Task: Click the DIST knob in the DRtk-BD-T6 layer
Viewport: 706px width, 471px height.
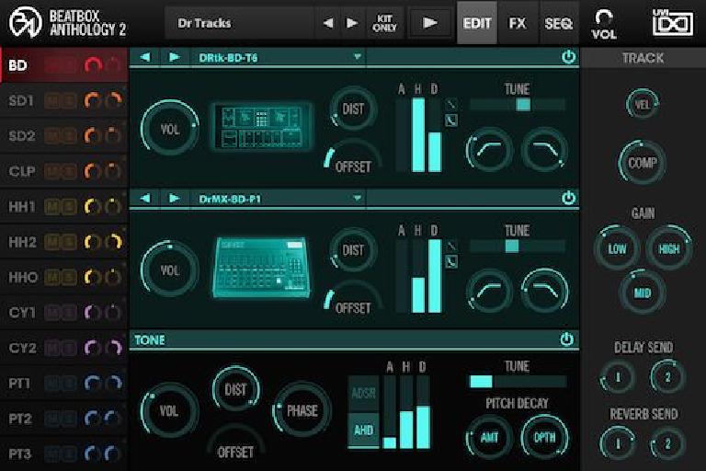Action: (x=353, y=109)
